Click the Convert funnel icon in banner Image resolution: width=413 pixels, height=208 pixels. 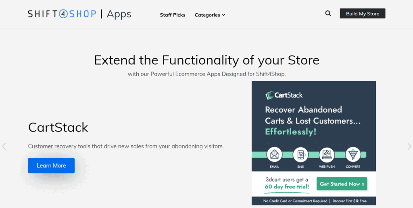point(353,155)
